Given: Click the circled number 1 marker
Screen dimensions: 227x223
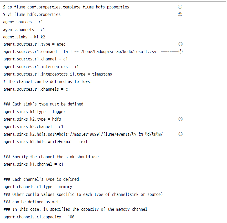Looking at the screenshot, I should [180, 7].
